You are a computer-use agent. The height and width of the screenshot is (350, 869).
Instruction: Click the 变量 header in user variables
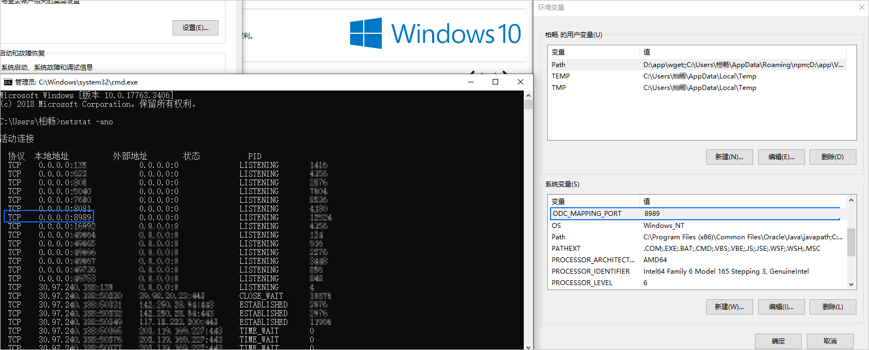tap(594, 52)
